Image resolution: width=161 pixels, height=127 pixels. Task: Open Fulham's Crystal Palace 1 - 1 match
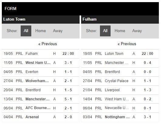pos(120,81)
